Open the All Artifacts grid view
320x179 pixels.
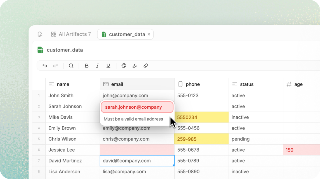click(x=71, y=34)
